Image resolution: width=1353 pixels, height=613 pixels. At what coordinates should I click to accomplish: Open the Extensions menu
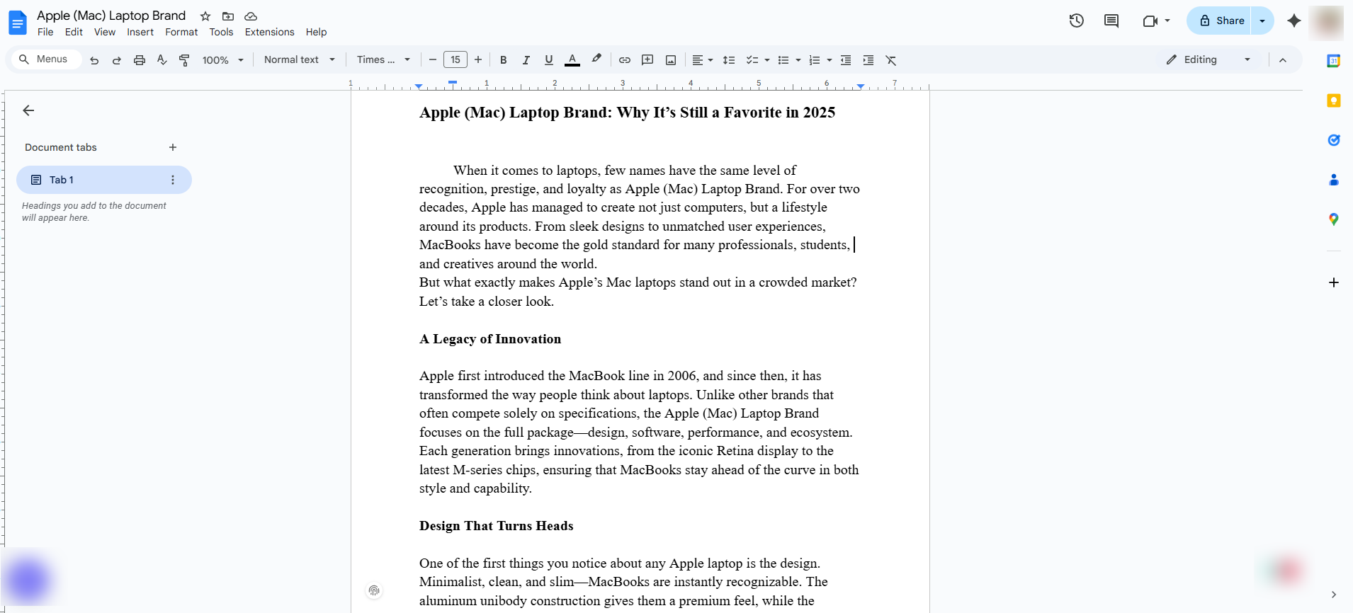269,32
